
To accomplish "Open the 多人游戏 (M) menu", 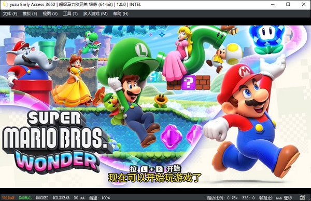I will [95, 14].
